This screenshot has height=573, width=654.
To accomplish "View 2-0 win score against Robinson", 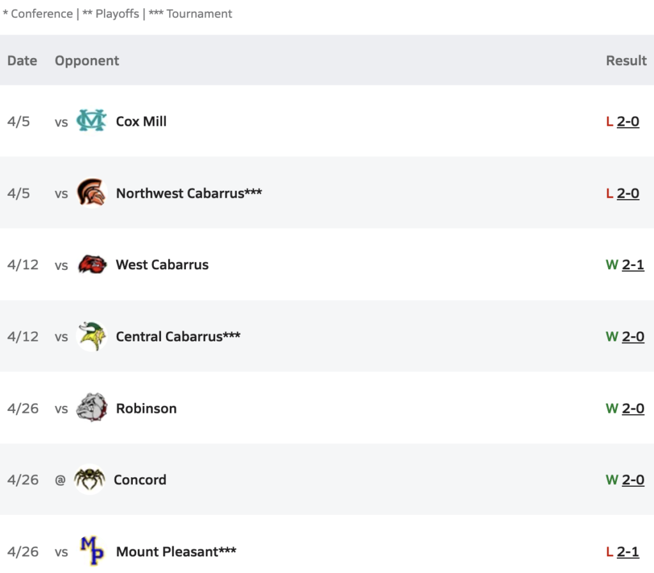I will coord(633,408).
